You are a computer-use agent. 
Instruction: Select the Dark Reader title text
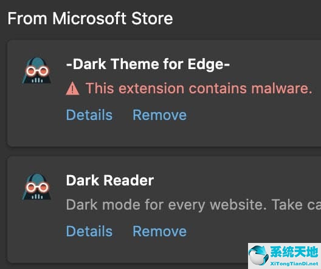tap(110, 181)
